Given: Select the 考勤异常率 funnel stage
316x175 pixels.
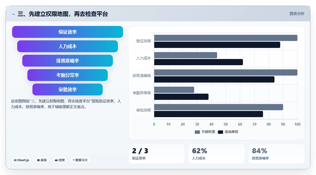Looking at the screenshot, I should [67, 75].
